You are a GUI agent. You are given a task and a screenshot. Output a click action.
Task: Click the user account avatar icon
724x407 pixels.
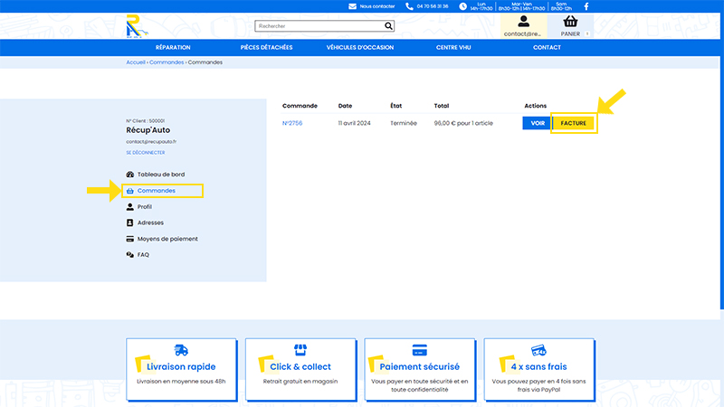[523, 21]
